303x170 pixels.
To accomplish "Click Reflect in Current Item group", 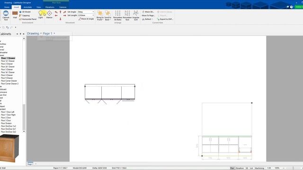I will tap(147, 19).
